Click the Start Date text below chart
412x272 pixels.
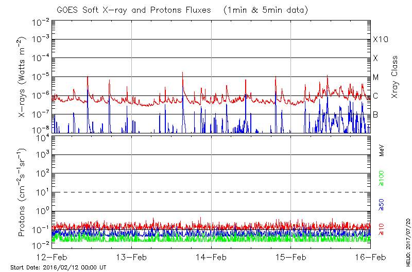58,267
